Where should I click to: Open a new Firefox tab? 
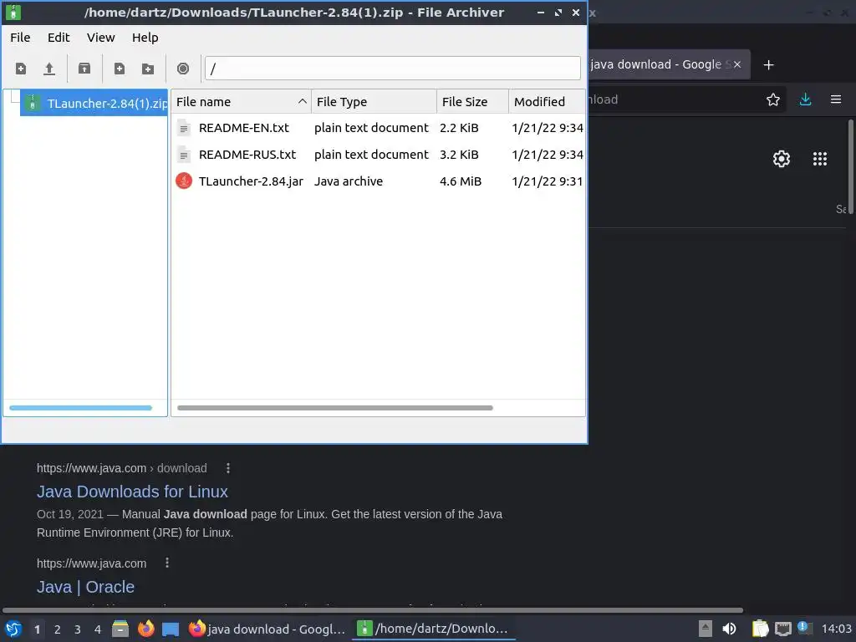coord(769,65)
